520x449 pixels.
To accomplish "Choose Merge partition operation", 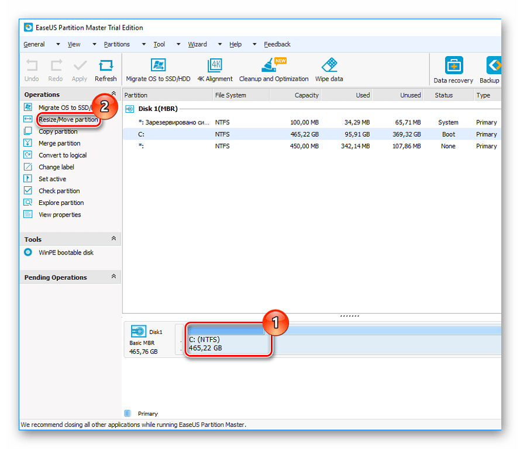I will tap(59, 144).
